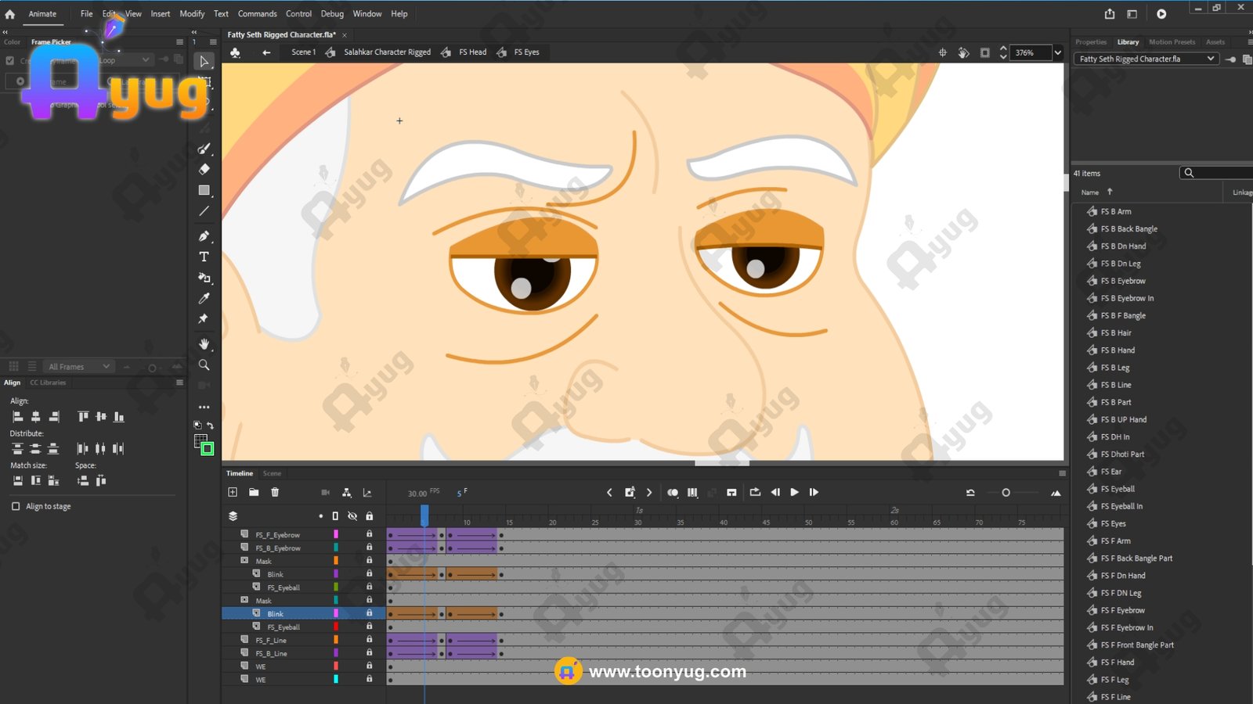Unlock the FS_B_Line layer
1253x704 pixels.
pos(370,652)
